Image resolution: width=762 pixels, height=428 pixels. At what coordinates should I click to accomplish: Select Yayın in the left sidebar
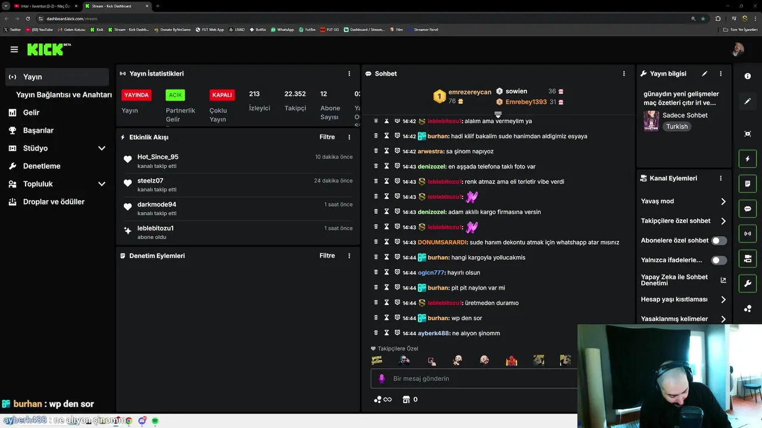pos(57,77)
